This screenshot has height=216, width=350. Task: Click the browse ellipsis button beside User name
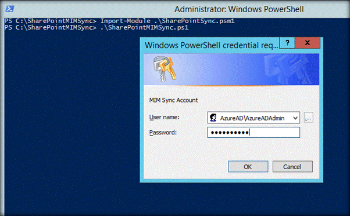(x=309, y=118)
